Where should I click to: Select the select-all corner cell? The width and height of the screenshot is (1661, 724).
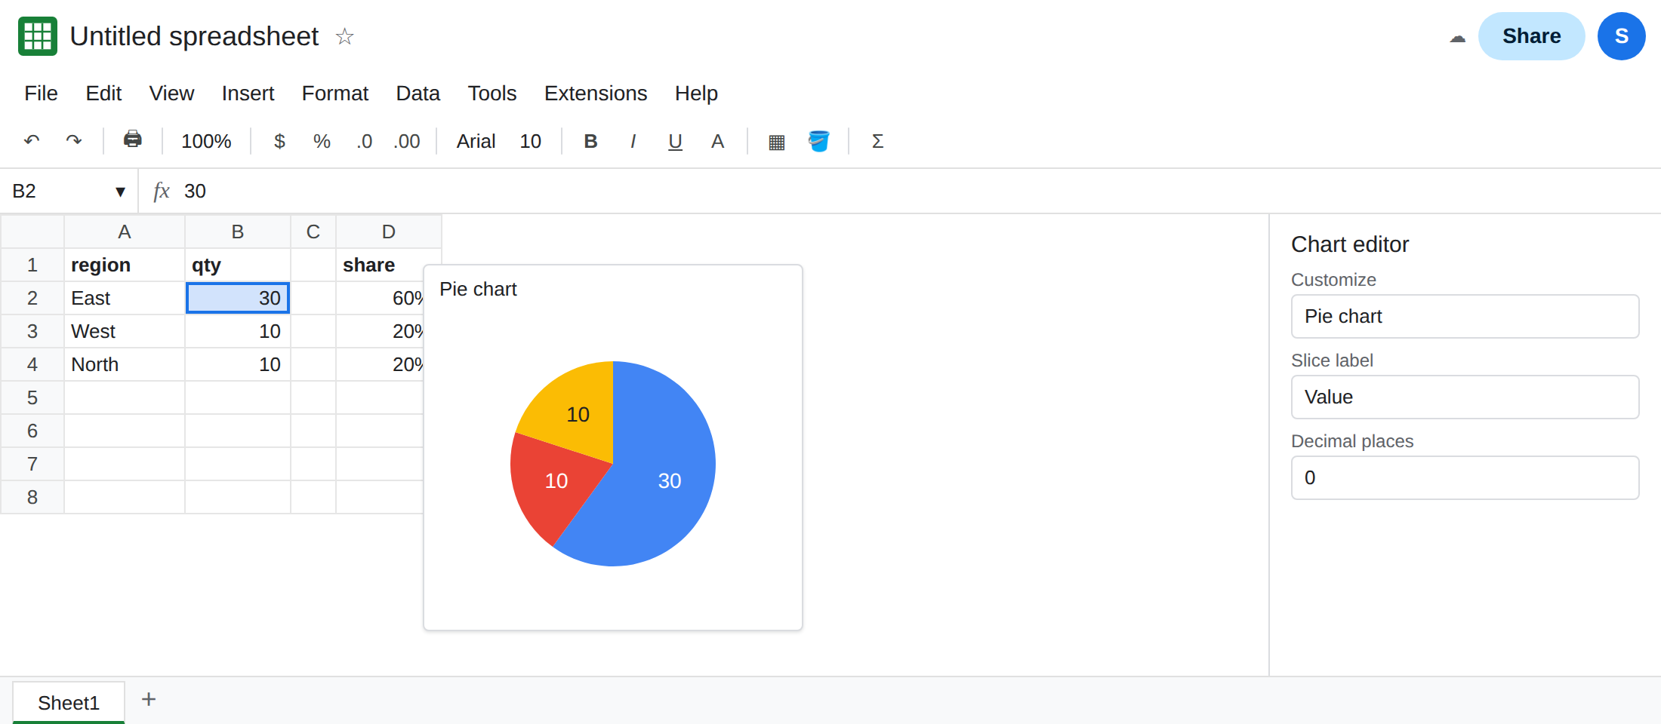click(x=32, y=232)
